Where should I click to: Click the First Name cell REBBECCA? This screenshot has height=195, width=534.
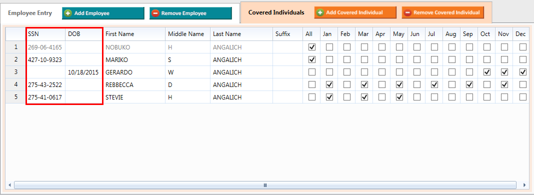134,84
